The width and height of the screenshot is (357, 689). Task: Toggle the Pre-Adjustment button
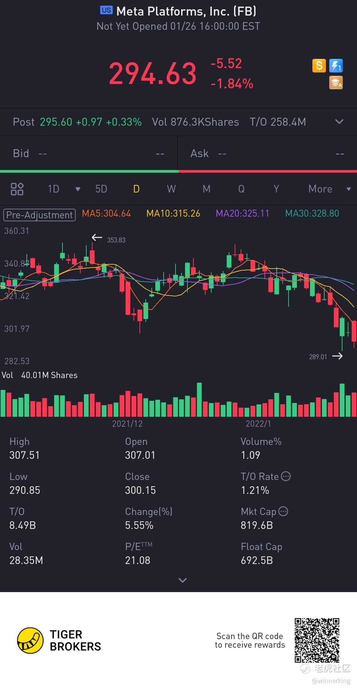coord(39,215)
